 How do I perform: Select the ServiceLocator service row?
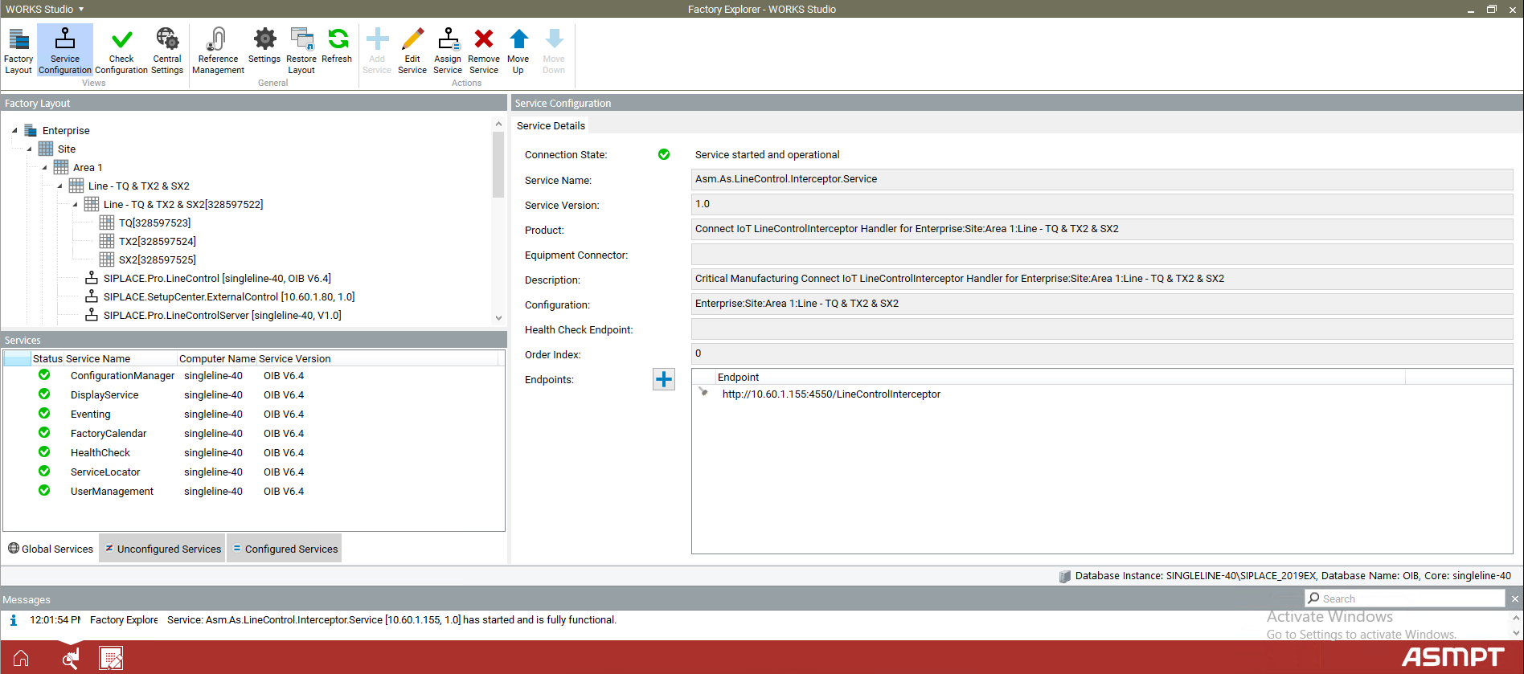(x=254, y=472)
